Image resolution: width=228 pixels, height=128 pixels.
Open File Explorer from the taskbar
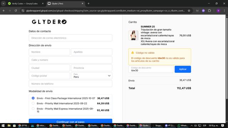tap(9, 126)
